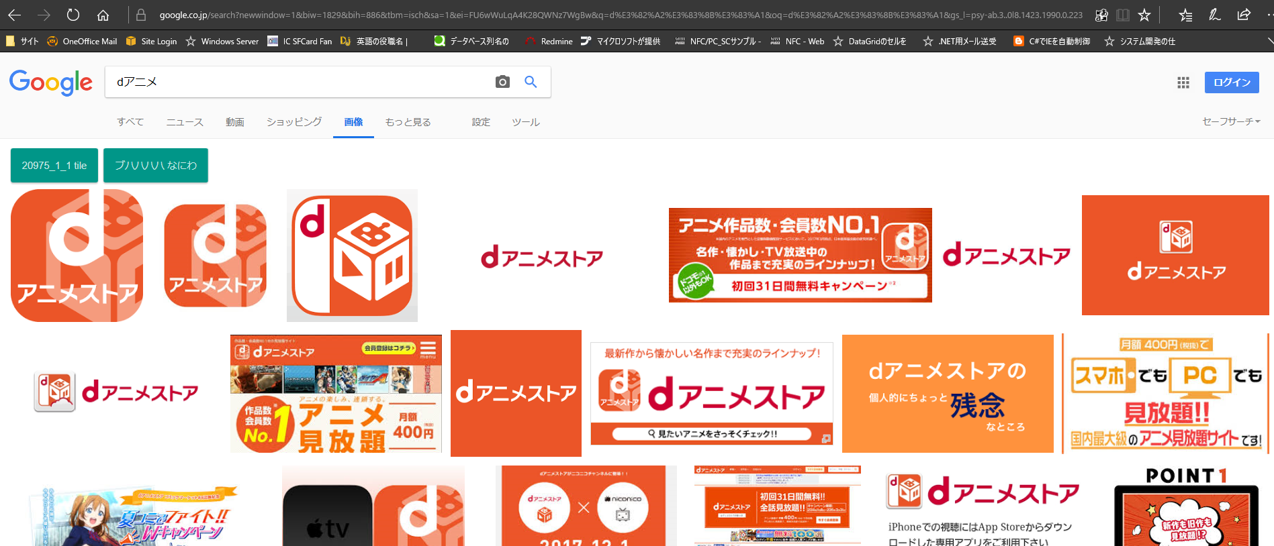
Task: Click the browser back arrow
Action: (x=14, y=15)
